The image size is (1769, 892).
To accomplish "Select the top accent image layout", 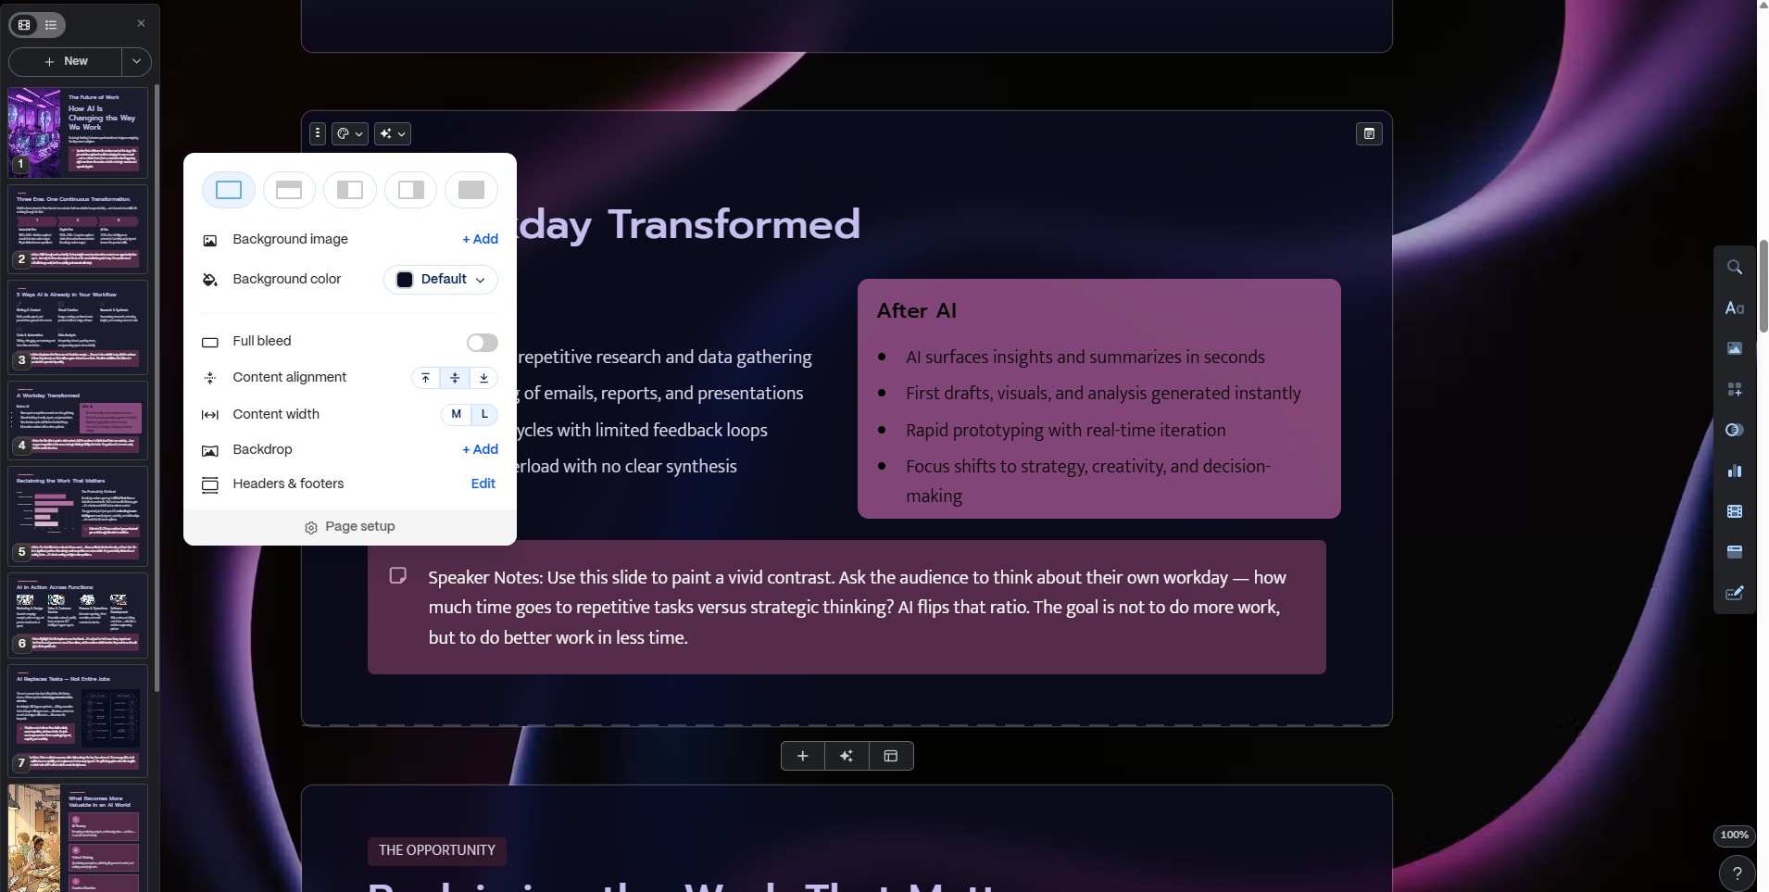I will click(x=289, y=190).
